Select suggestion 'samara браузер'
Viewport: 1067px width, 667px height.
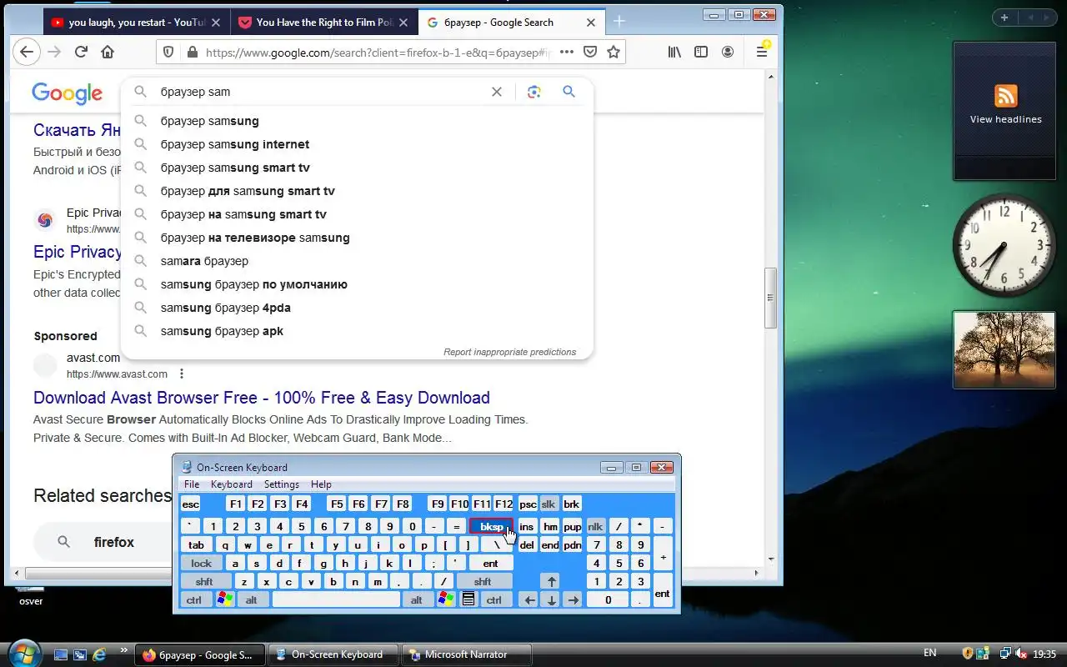click(357, 261)
